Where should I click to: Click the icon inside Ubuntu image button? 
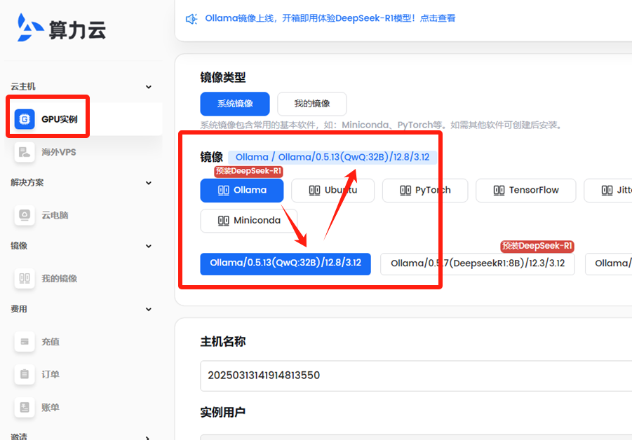tap(314, 191)
